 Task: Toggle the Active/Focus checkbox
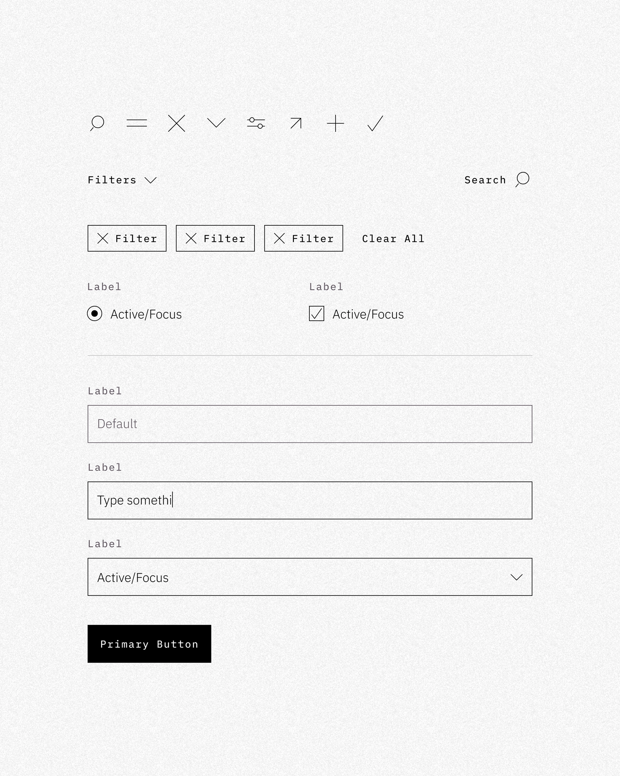[316, 313]
